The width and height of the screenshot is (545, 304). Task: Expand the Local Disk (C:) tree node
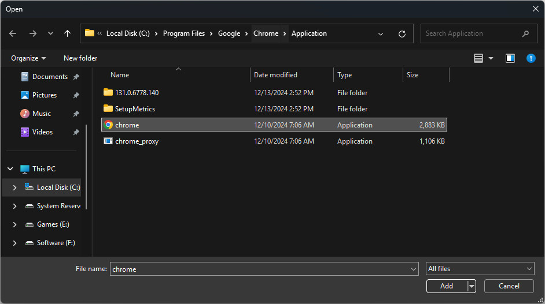click(14, 187)
